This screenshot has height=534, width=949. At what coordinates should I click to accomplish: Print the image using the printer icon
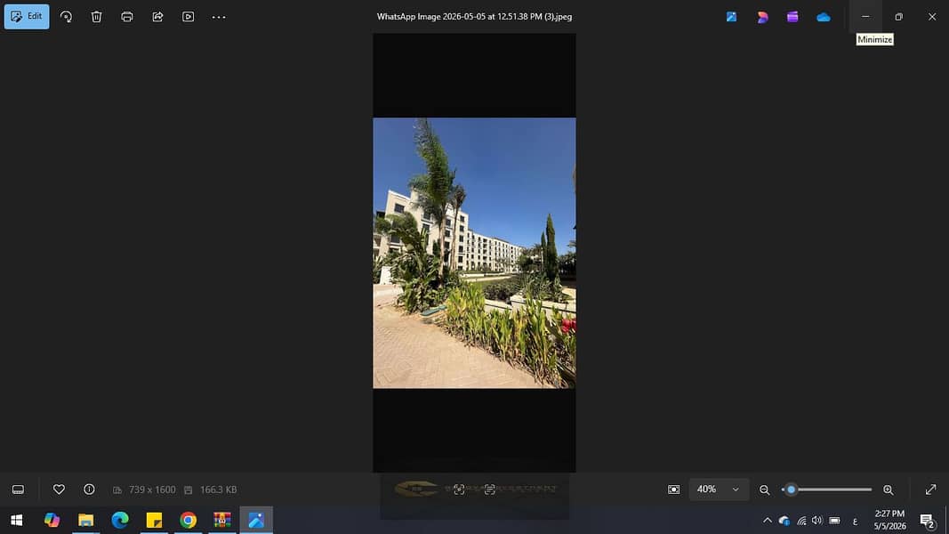coord(127,17)
